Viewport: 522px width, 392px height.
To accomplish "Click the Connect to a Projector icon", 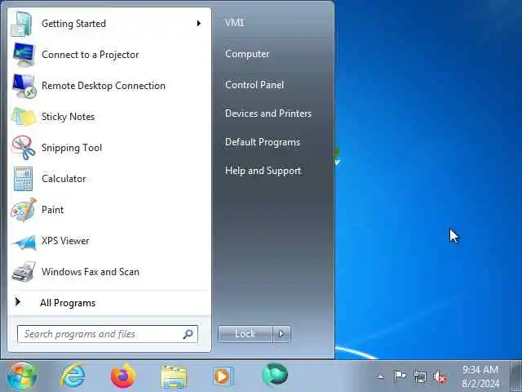I will pos(24,55).
